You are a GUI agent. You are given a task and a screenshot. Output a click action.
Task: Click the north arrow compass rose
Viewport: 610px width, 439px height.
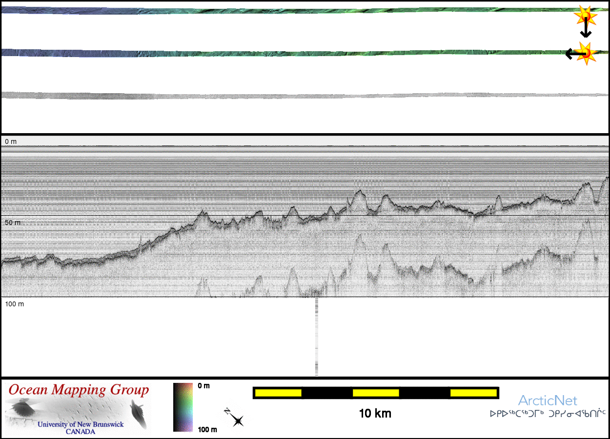pos(235,418)
